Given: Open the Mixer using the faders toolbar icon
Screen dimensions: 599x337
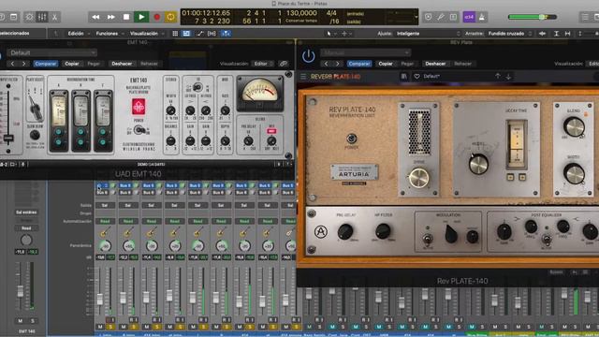Looking at the screenshot, I should (x=42, y=17).
